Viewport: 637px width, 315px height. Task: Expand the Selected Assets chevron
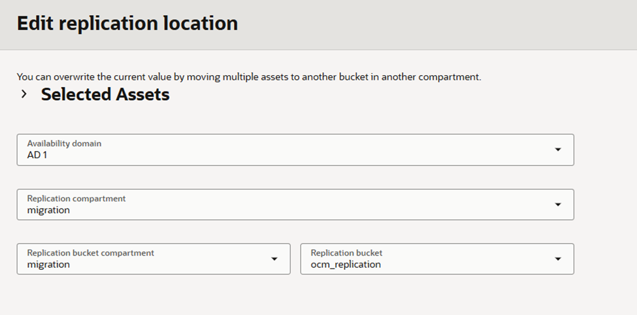(24, 95)
